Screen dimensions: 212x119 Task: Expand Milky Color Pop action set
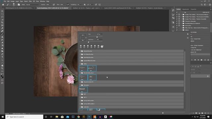[181, 28]
